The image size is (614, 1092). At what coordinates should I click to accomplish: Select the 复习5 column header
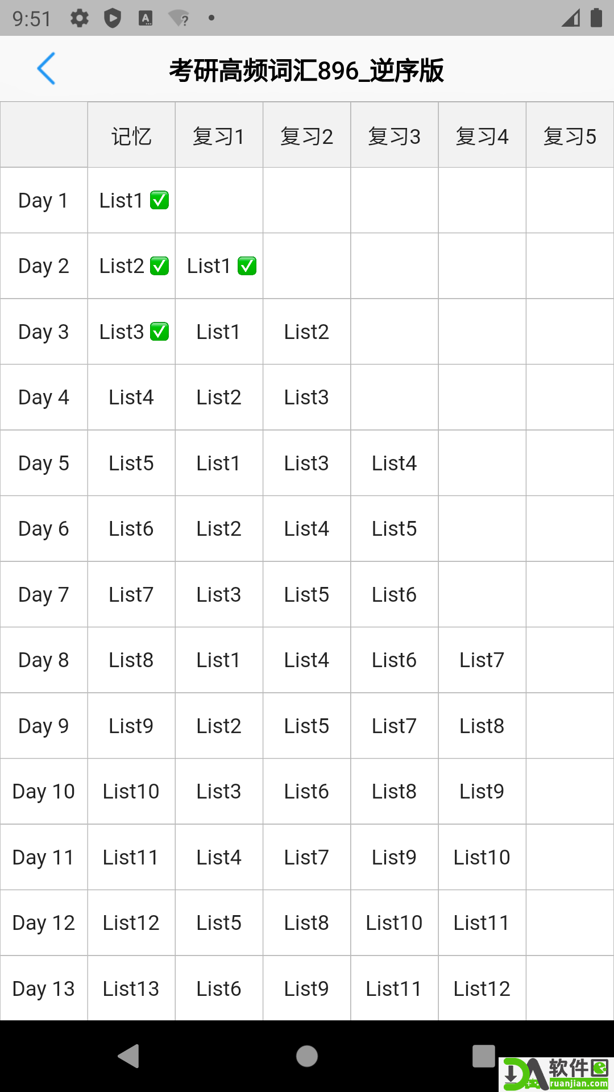(x=570, y=136)
